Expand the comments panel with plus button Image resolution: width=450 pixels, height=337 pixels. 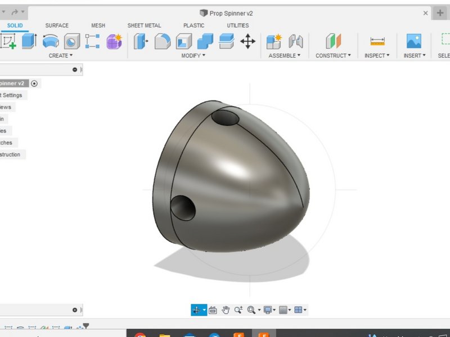(75, 310)
